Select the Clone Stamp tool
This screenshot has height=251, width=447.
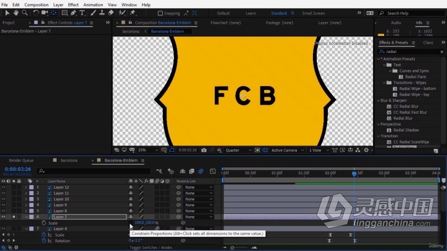(x=102, y=13)
